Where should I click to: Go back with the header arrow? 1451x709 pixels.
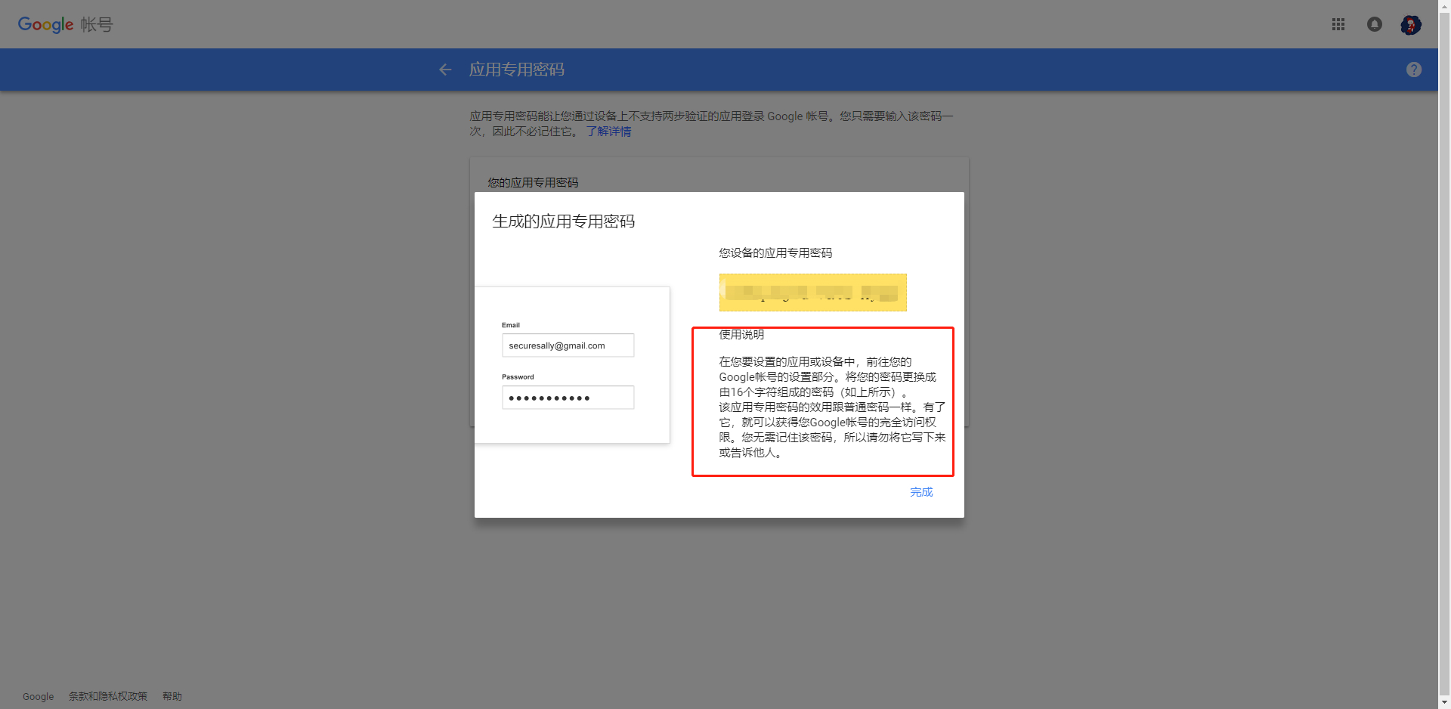coord(445,70)
